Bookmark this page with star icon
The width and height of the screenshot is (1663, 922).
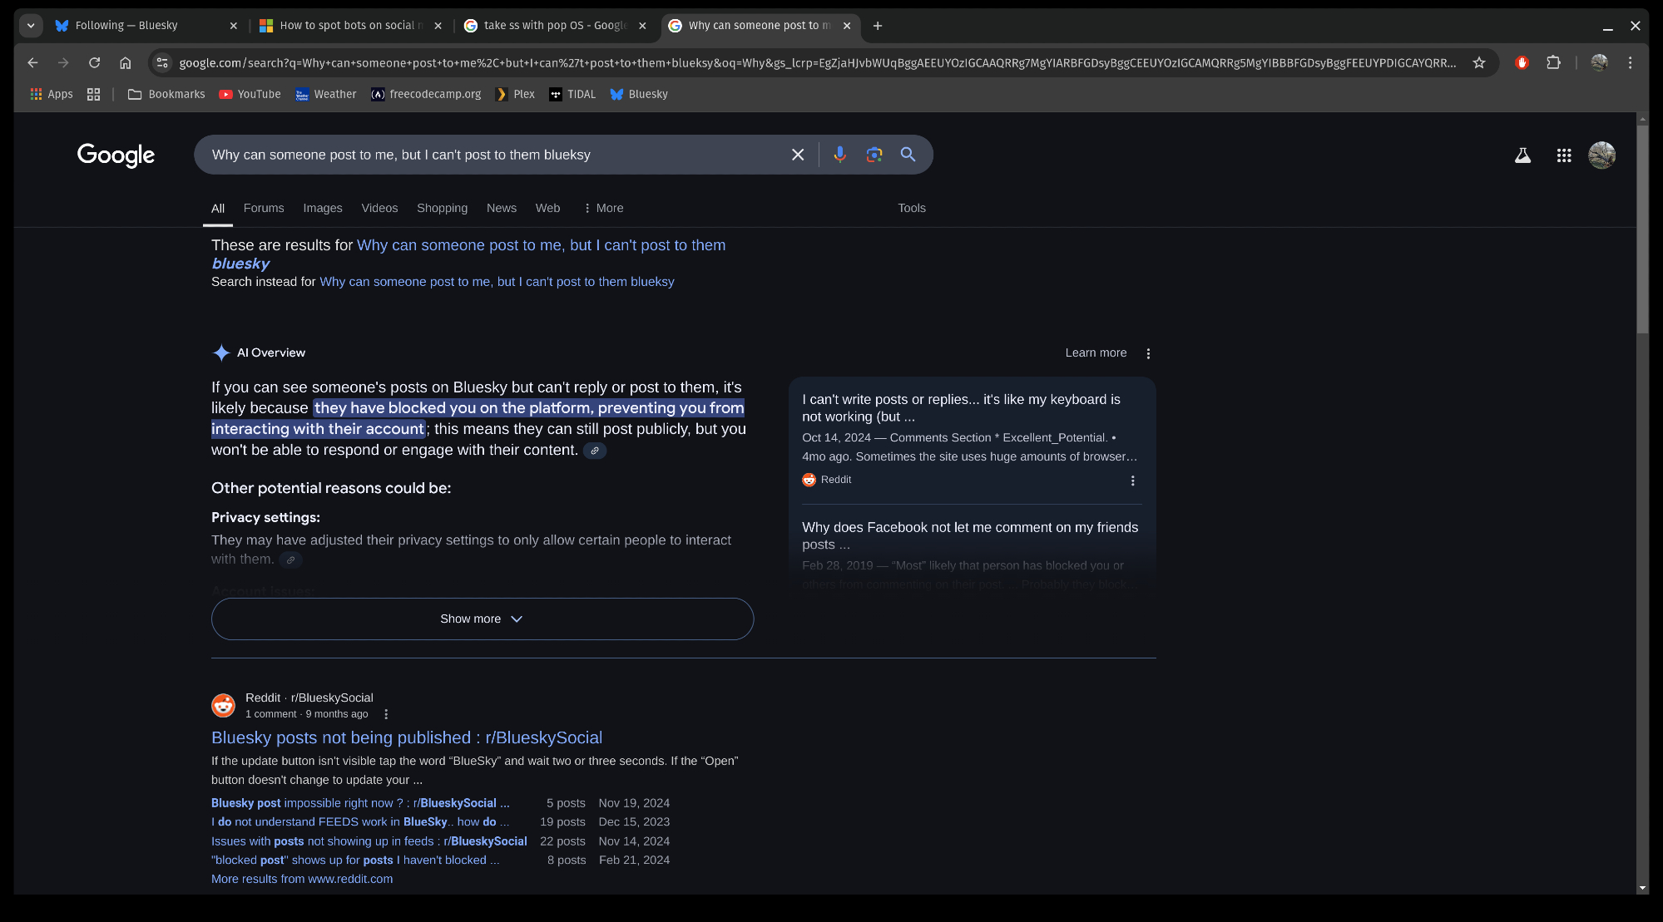pyautogui.click(x=1478, y=62)
